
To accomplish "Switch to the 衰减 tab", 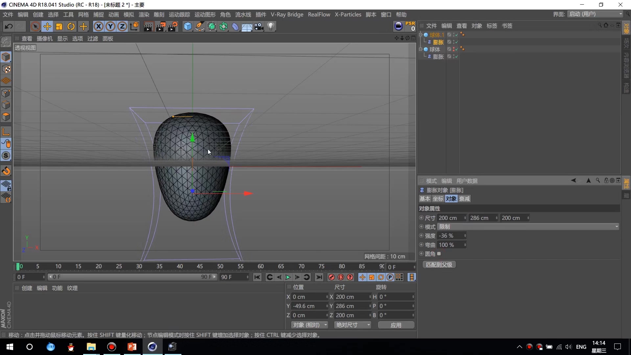I will [464, 199].
